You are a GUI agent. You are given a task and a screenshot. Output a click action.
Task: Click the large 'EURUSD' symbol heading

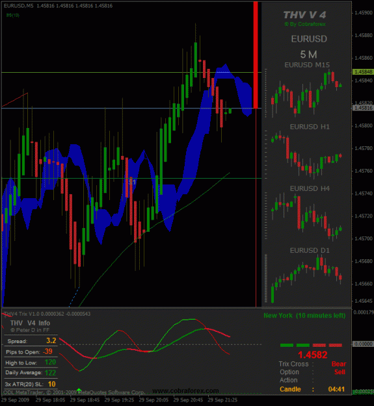309,39
